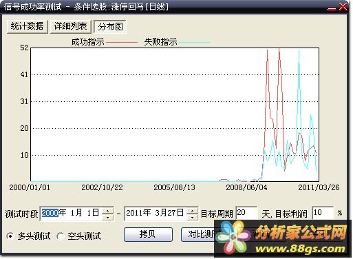Viewport: 353px width, 259px height.
Task: Click the 分析家公式网 flower logo
Action: point(233,238)
